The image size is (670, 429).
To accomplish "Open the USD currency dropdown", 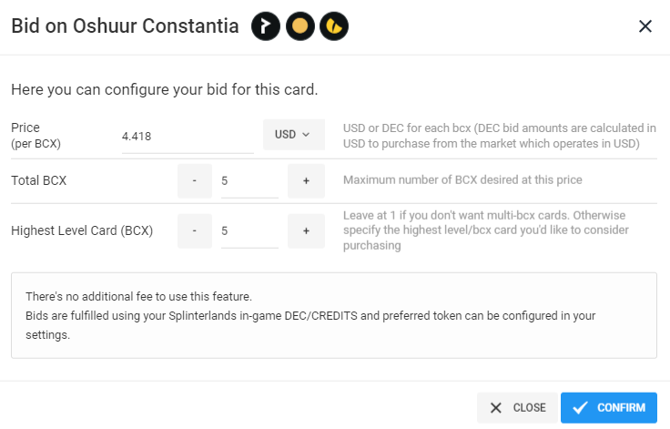I will 293,134.
